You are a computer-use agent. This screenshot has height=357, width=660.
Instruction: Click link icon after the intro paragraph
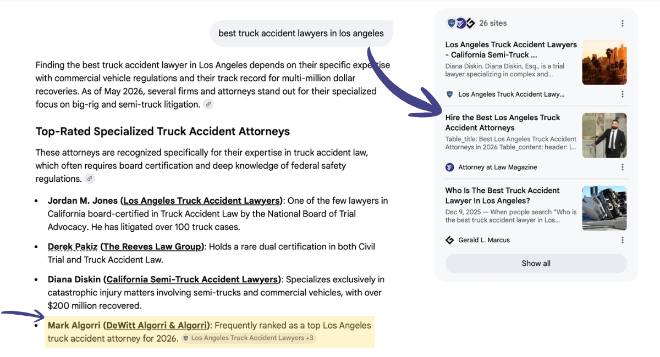pos(208,104)
